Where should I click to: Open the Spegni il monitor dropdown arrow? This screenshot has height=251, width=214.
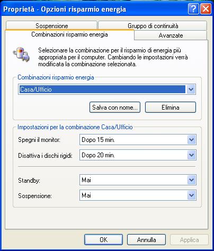click(192, 140)
